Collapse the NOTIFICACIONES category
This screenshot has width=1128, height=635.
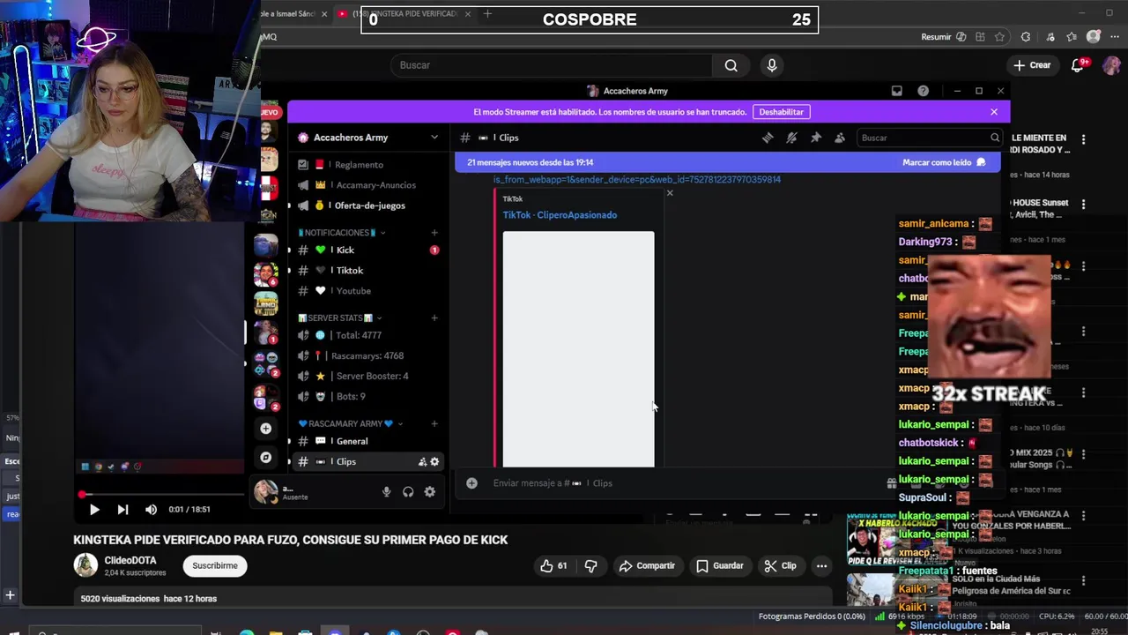tap(339, 233)
